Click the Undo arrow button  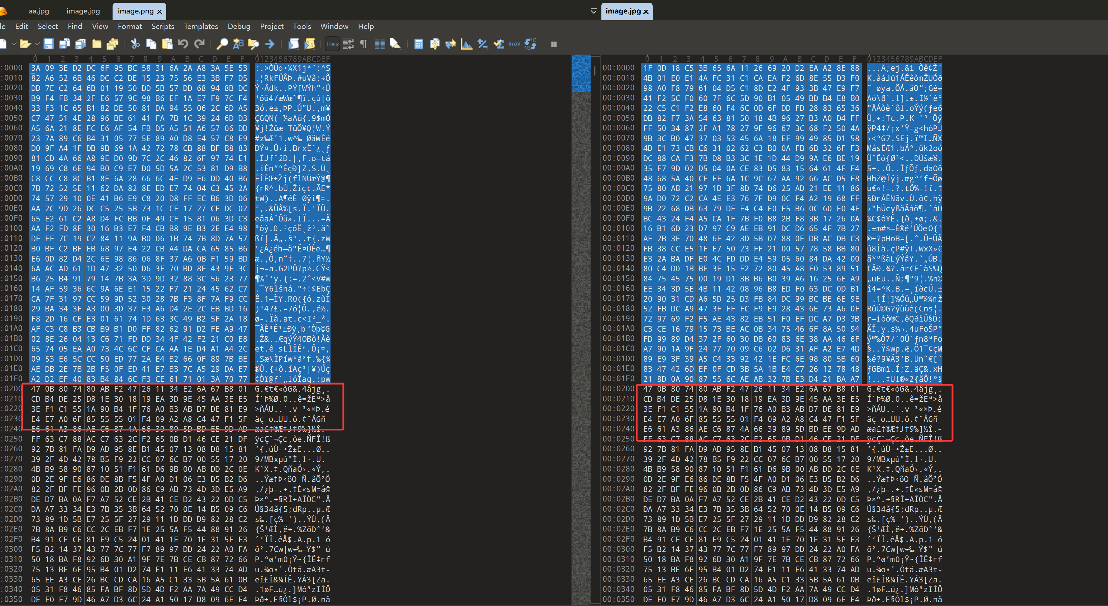tap(183, 44)
